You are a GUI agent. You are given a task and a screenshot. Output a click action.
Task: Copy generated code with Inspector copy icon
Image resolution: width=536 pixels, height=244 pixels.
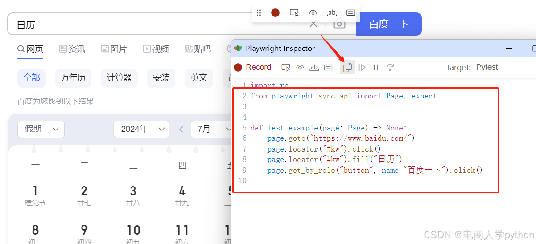(x=347, y=67)
